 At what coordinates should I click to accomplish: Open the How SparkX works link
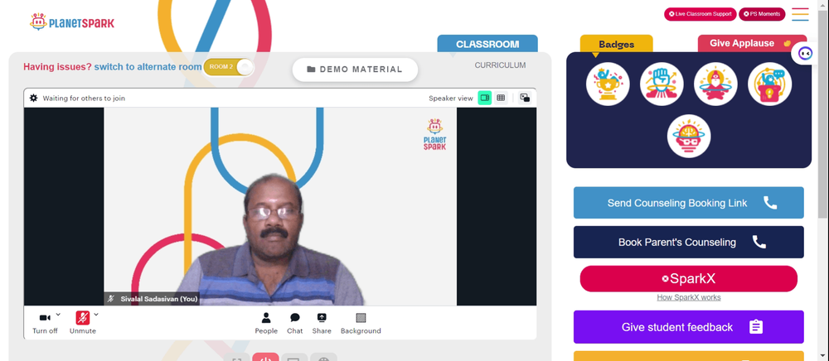[688, 298]
